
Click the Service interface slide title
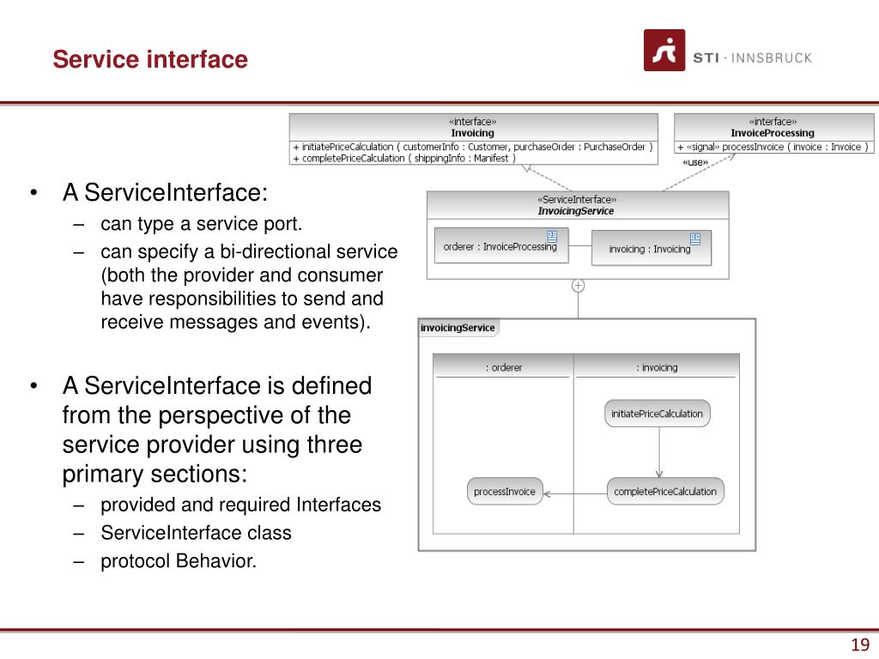(150, 59)
